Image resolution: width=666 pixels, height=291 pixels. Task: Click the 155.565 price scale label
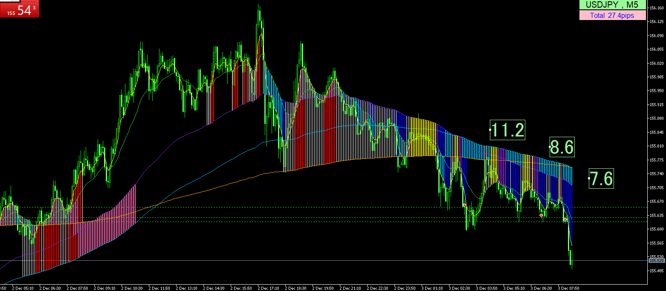tap(657, 243)
